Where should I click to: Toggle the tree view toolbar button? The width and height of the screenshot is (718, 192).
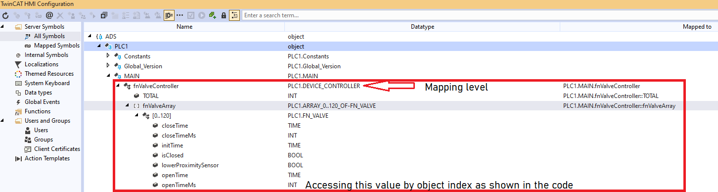(x=235, y=15)
